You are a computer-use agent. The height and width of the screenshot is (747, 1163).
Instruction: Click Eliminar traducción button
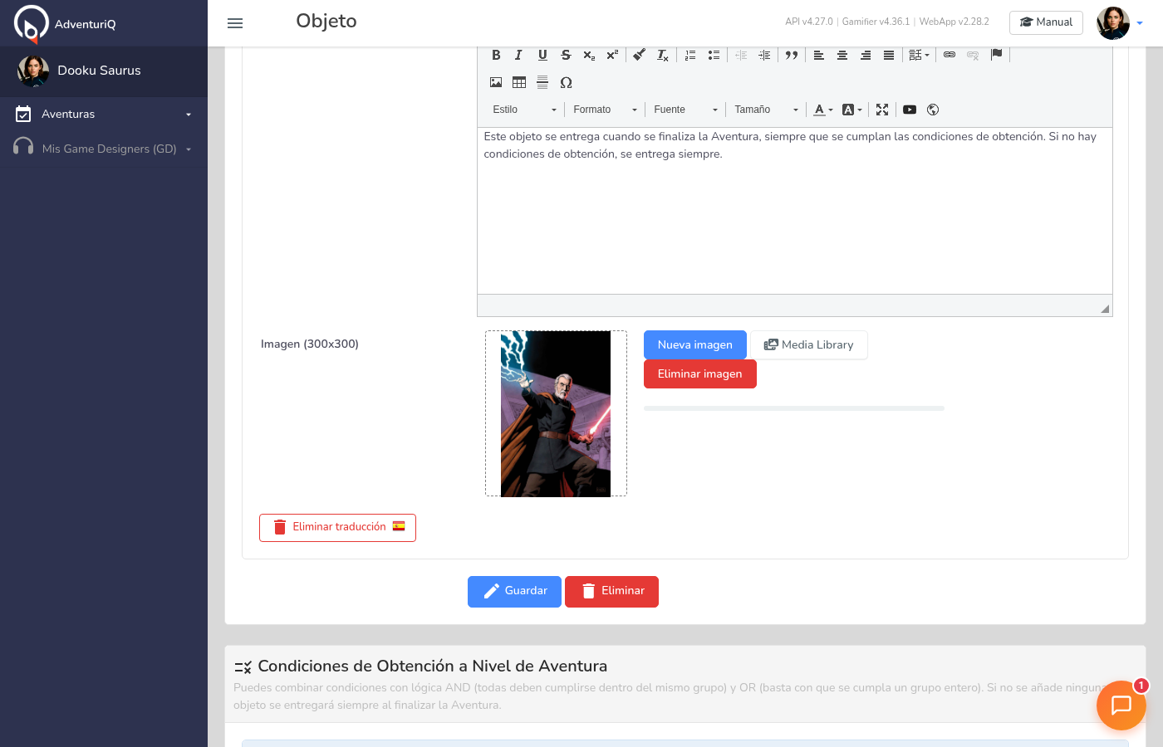(x=337, y=527)
